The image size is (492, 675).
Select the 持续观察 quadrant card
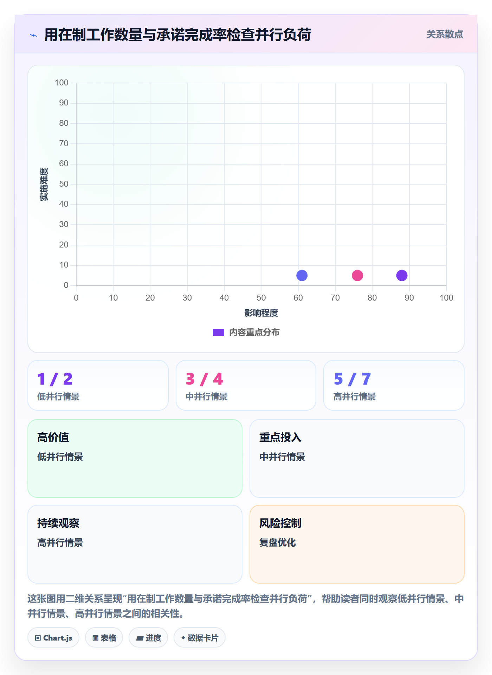click(135, 544)
